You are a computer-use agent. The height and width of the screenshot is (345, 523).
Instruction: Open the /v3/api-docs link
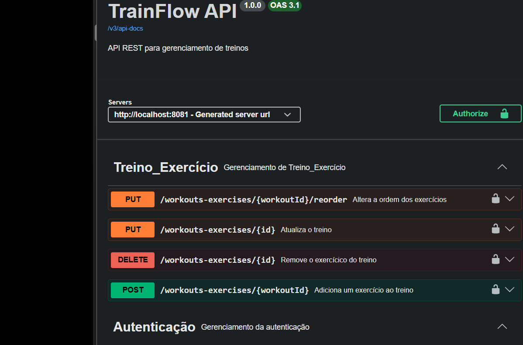(125, 28)
